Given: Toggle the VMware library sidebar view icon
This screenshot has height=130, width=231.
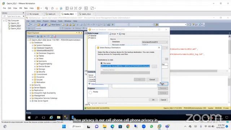Looking at the screenshot, I should click(x=67, y=8).
